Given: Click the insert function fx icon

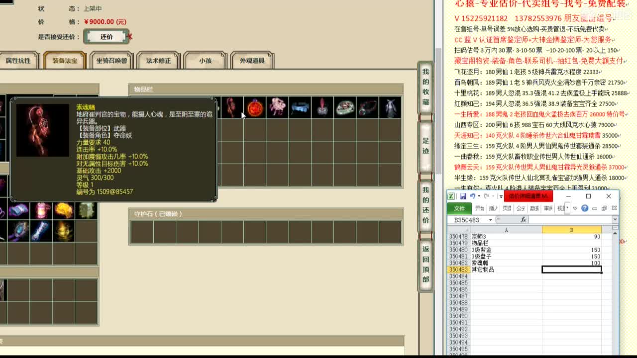Looking at the screenshot, I should 523,220.
